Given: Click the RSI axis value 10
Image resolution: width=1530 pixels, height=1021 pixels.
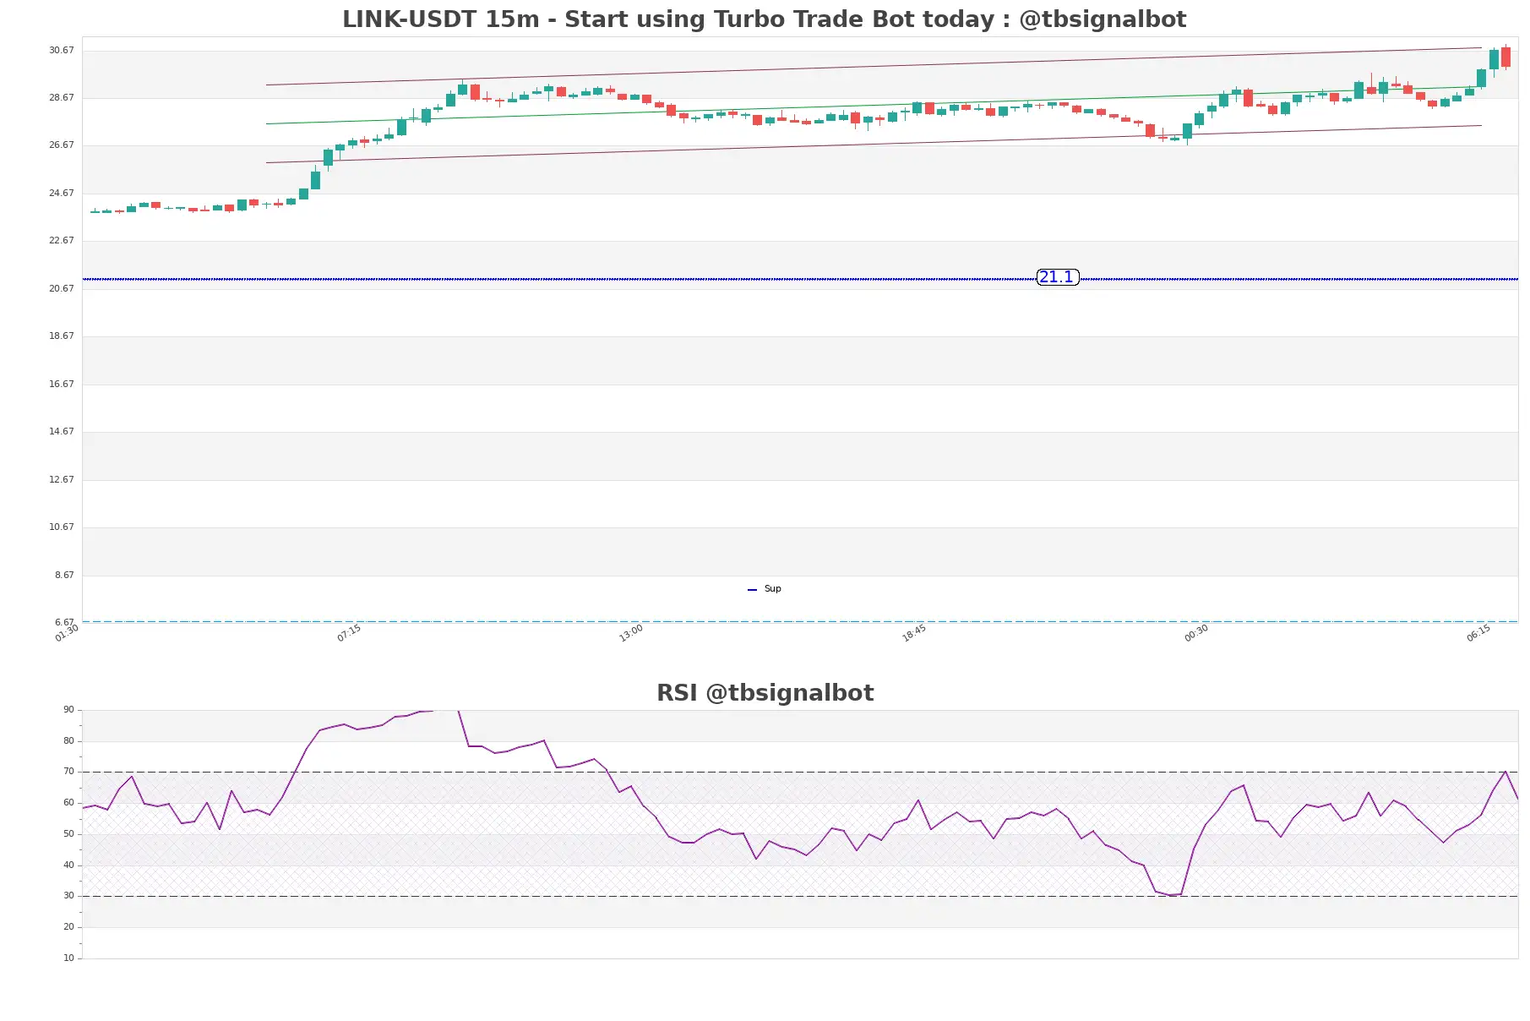Looking at the screenshot, I should click(68, 958).
